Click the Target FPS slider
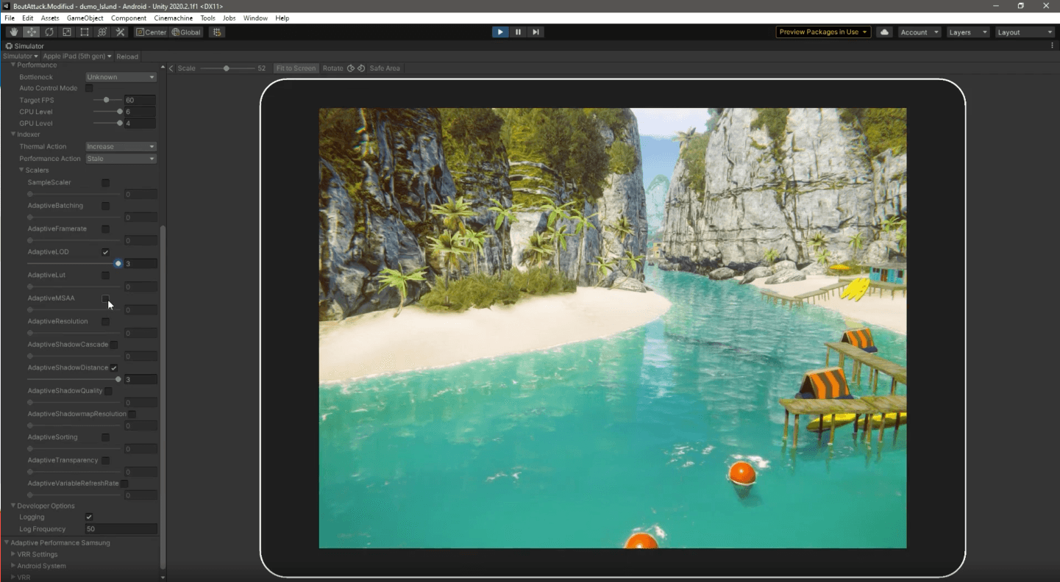Viewport: 1060px width, 582px height. pos(107,100)
